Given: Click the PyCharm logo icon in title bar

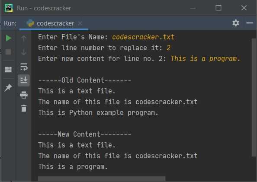Looking at the screenshot, I should 9,8.
